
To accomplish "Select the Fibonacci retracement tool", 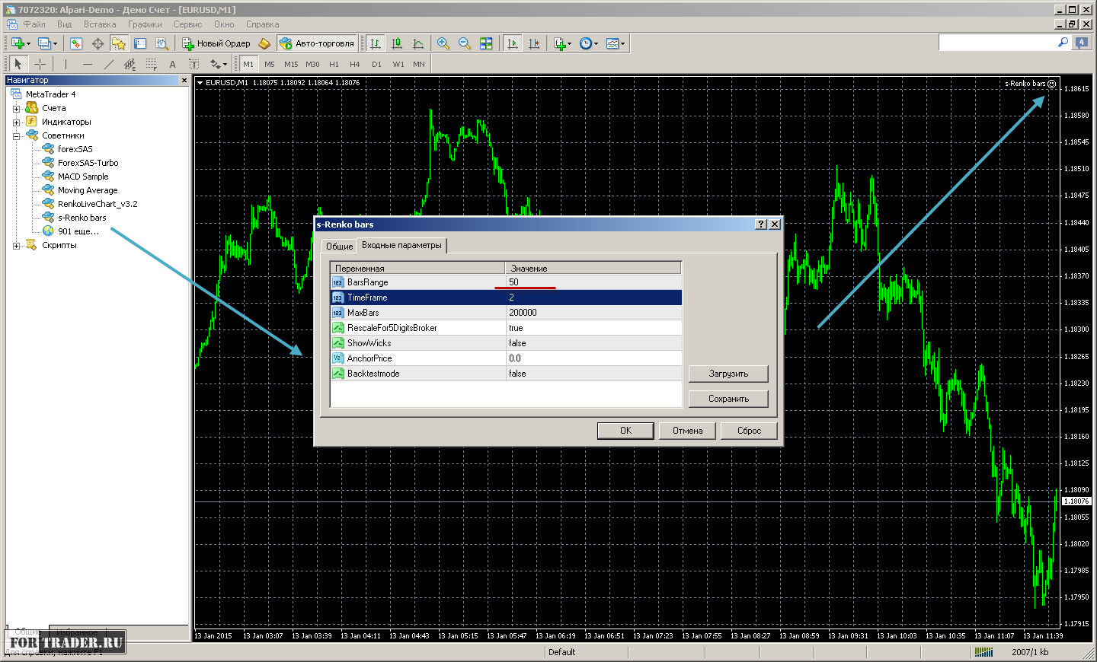I will coord(151,64).
